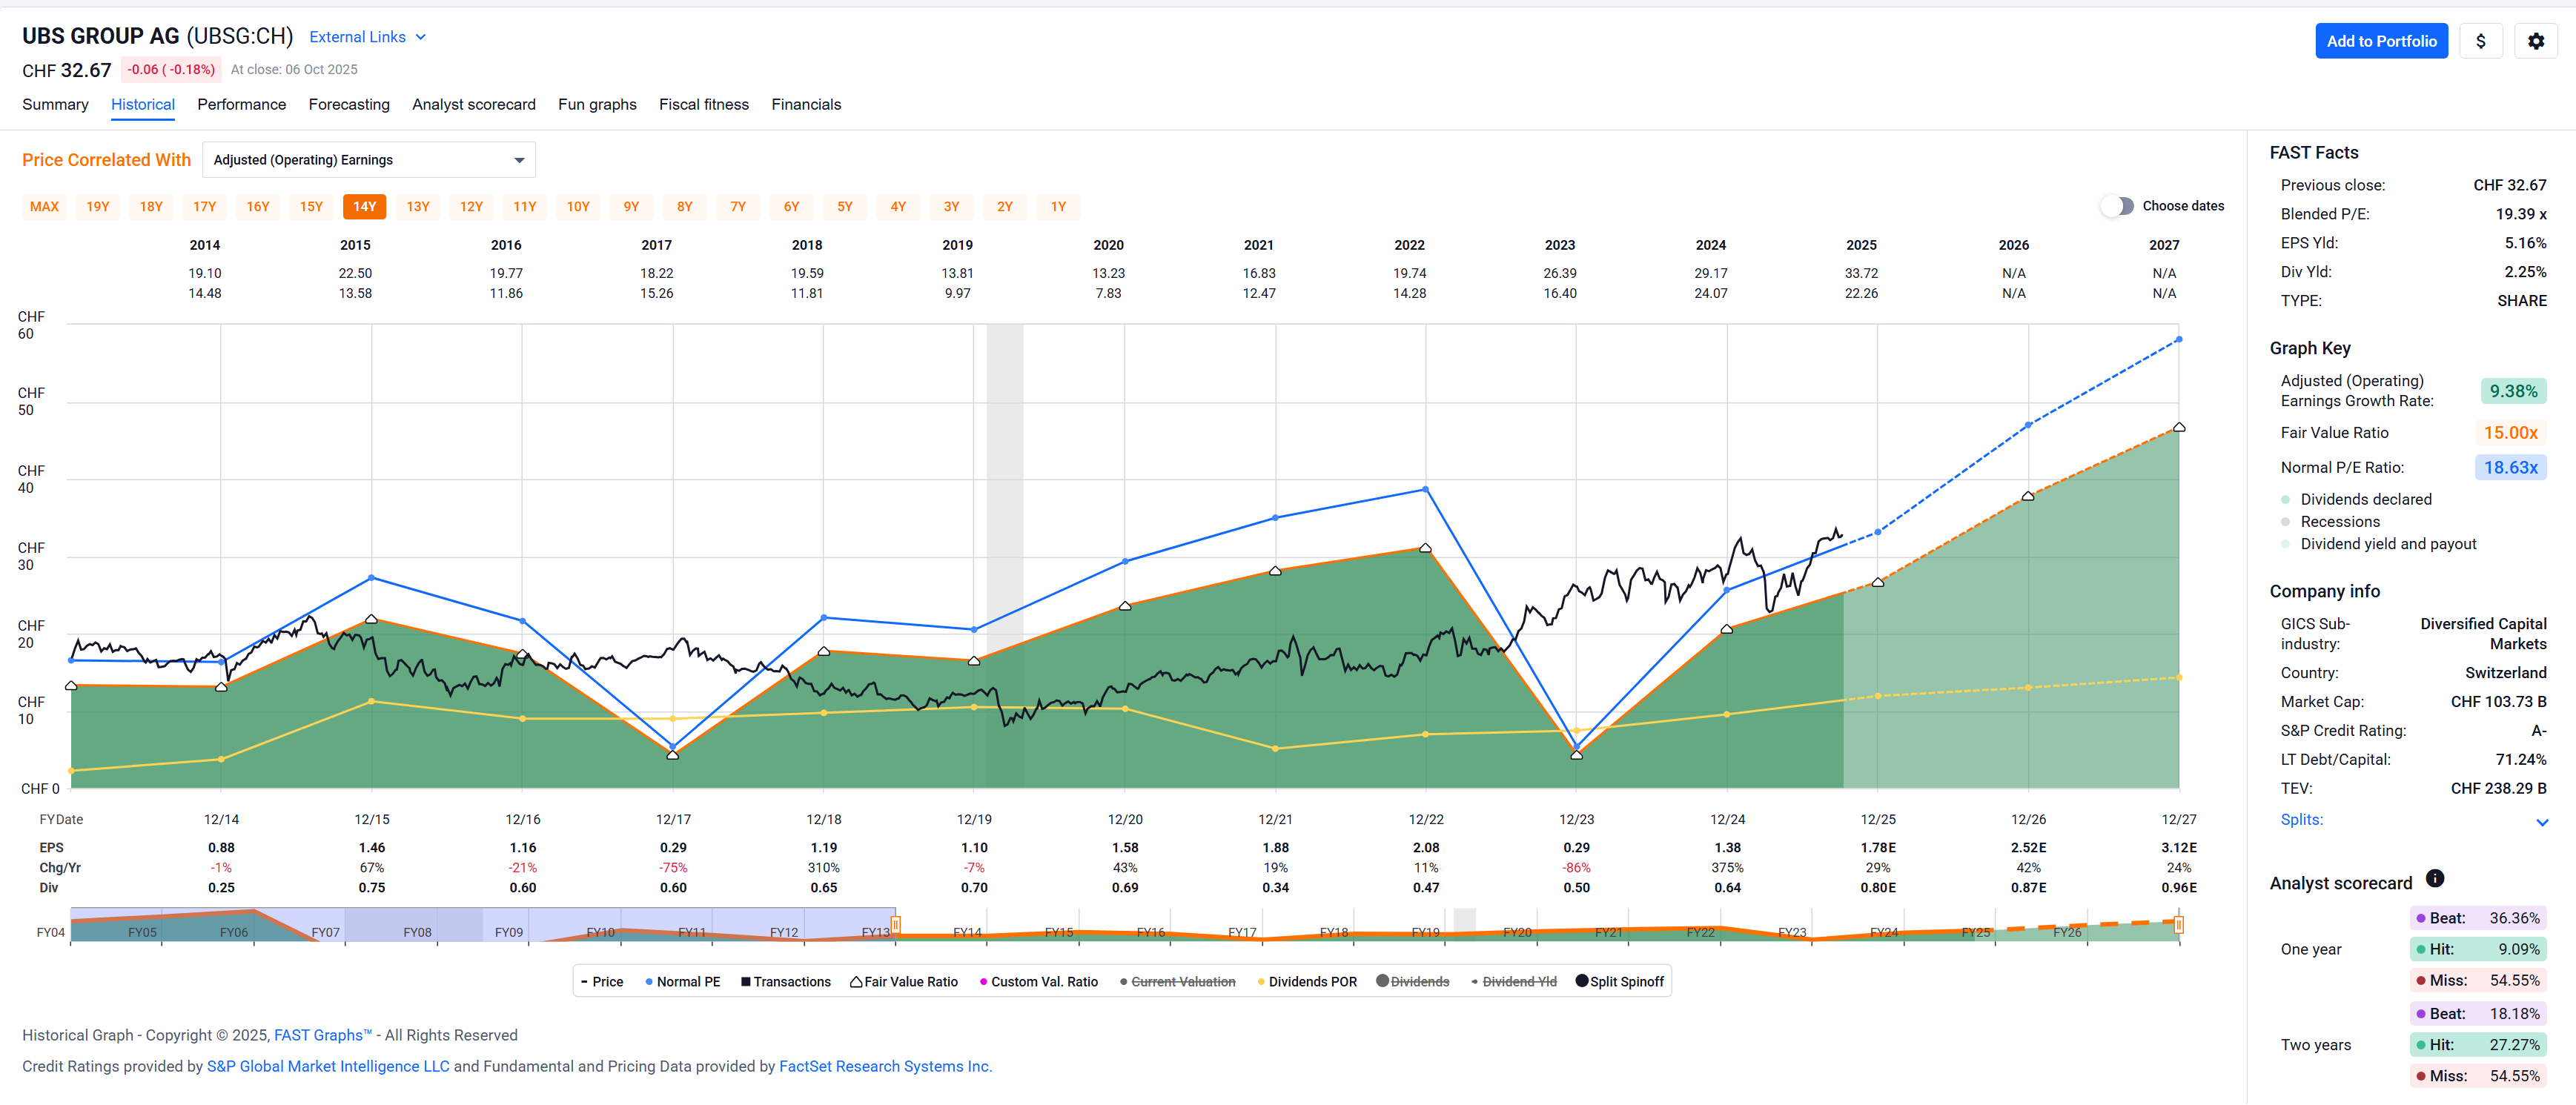This screenshot has height=1105, width=2576.
Task: Expand the Splits section chevron
Action: tap(2541, 822)
